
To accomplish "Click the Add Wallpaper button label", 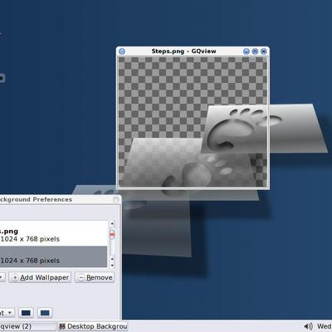I will [x=45, y=277].
